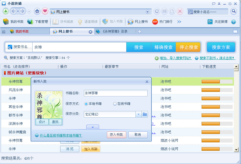Click the refresh icon
The width and height of the screenshot is (241, 164).
(x=157, y=11)
